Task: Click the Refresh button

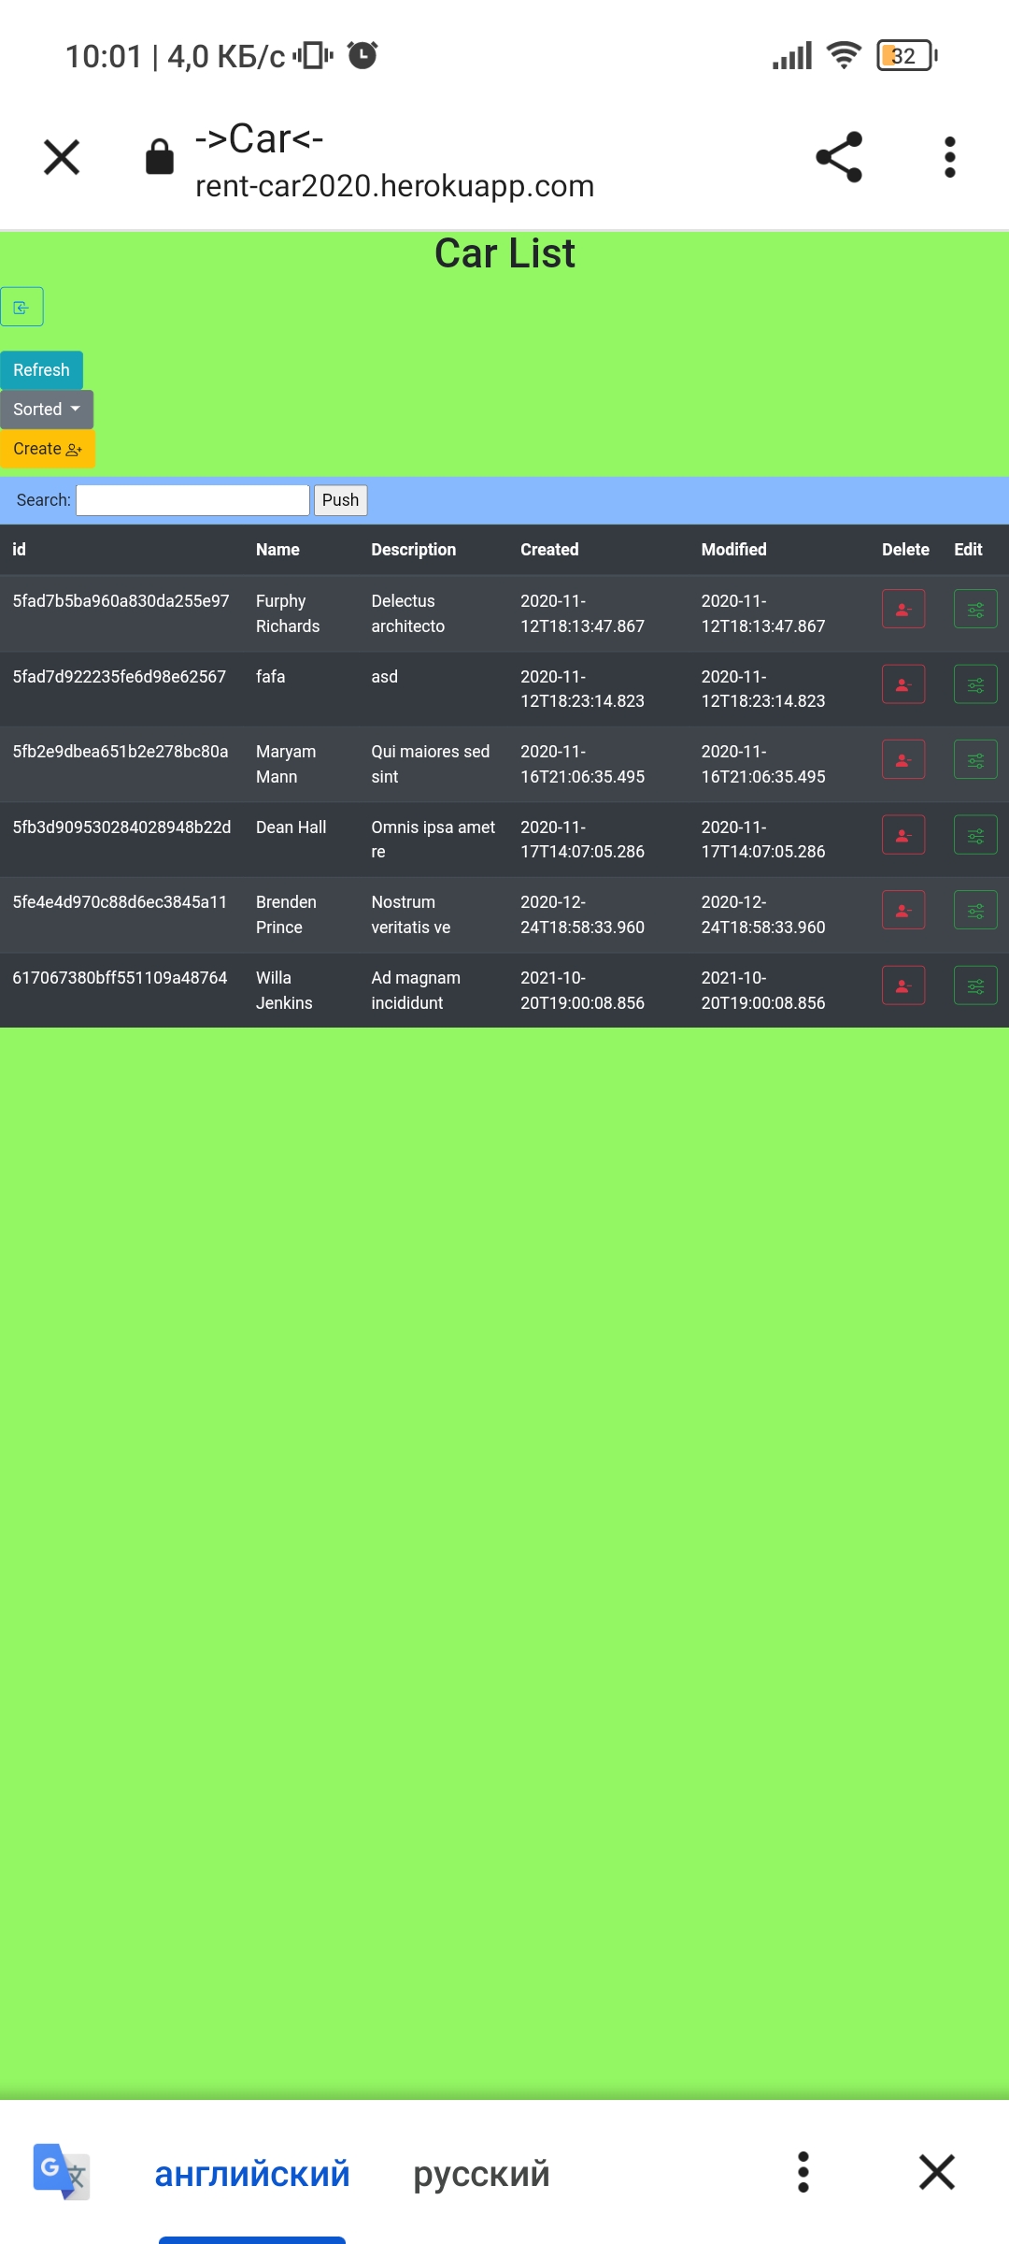Action: point(41,370)
